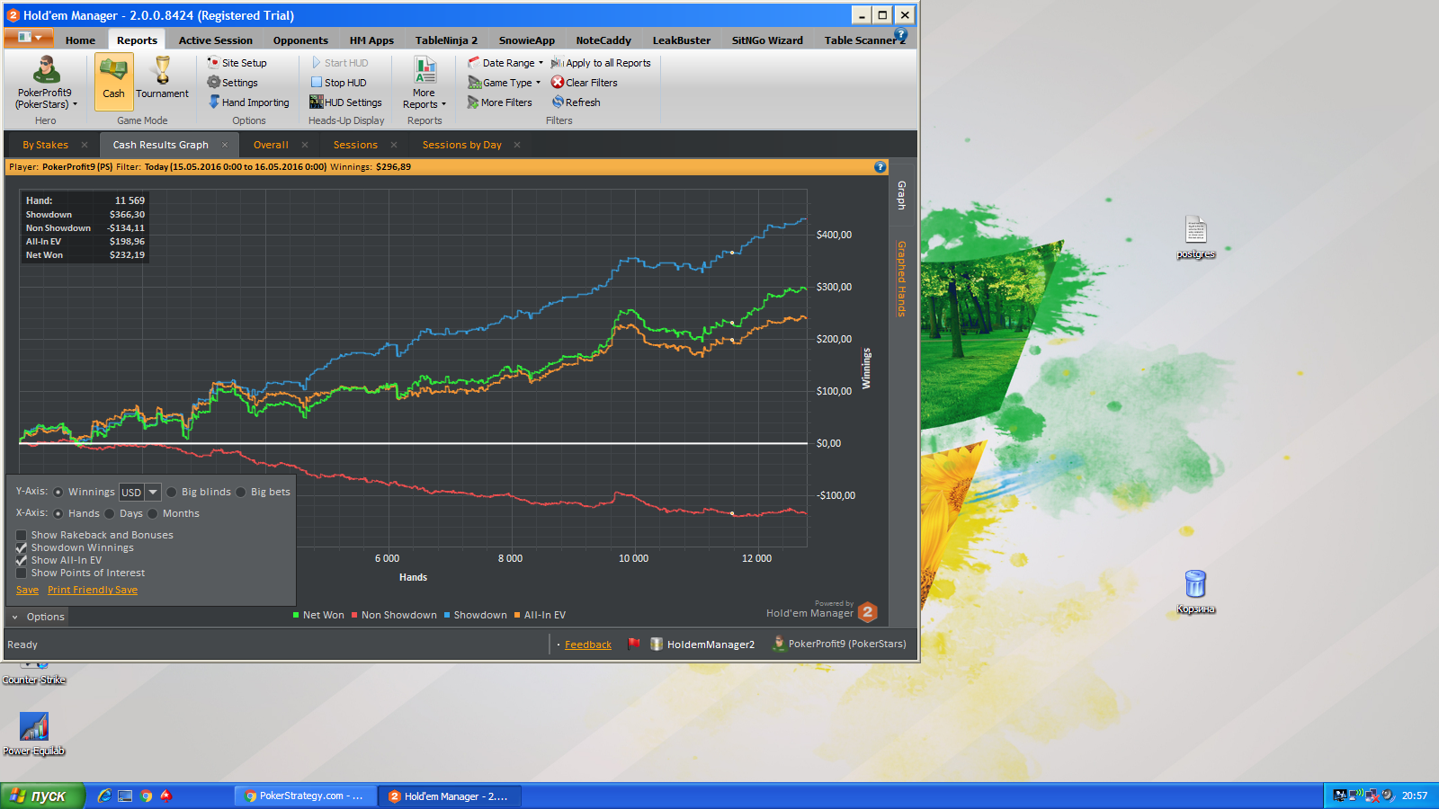Open the HM Apps ribbon tab
This screenshot has height=809, width=1439.
click(371, 40)
